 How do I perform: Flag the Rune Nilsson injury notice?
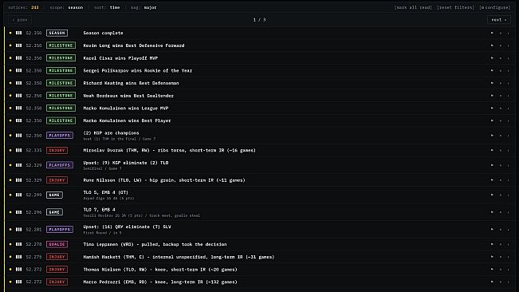coord(492,180)
